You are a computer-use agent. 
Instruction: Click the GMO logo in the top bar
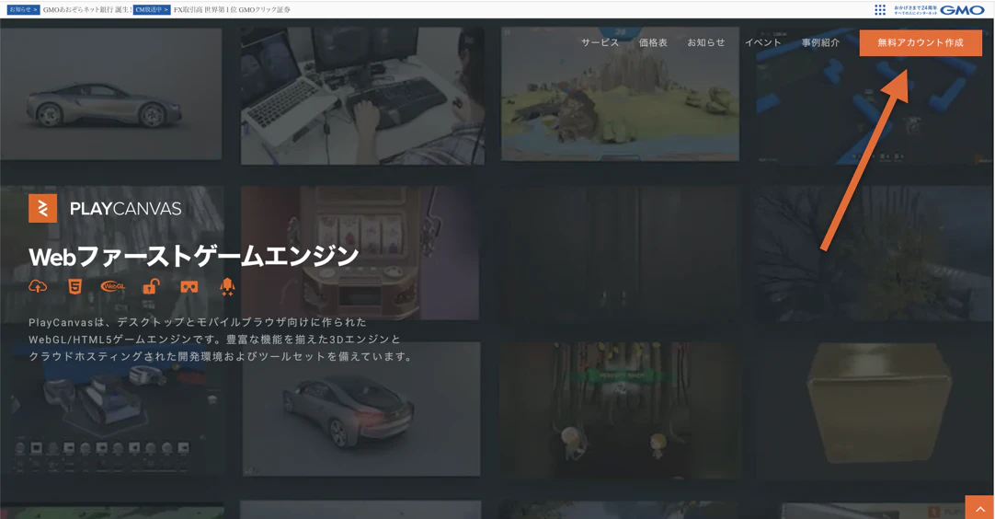click(962, 9)
